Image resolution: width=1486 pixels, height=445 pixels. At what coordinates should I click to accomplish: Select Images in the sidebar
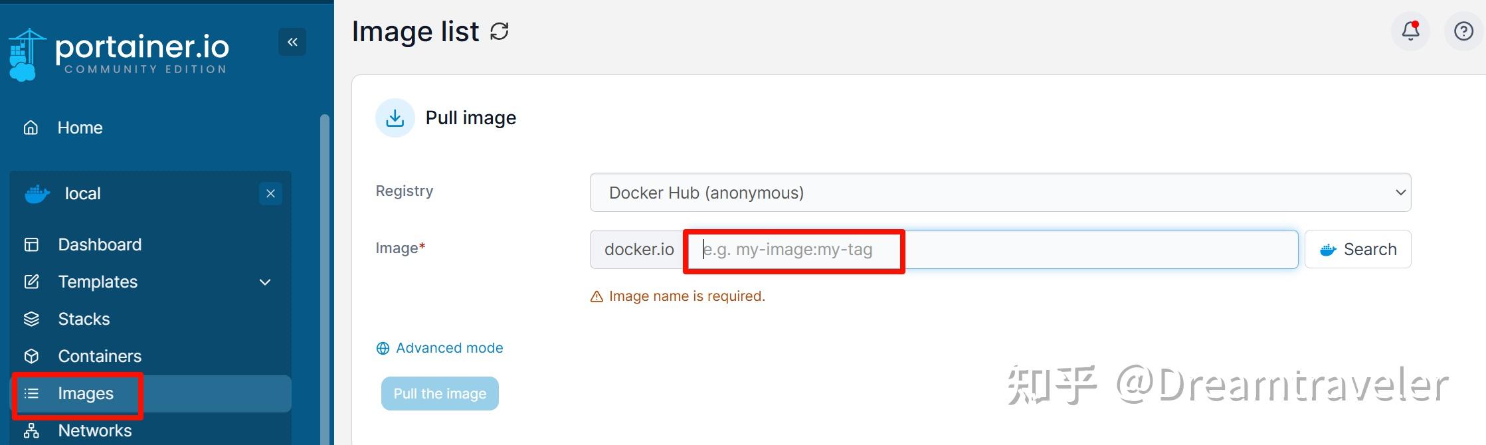[86, 393]
